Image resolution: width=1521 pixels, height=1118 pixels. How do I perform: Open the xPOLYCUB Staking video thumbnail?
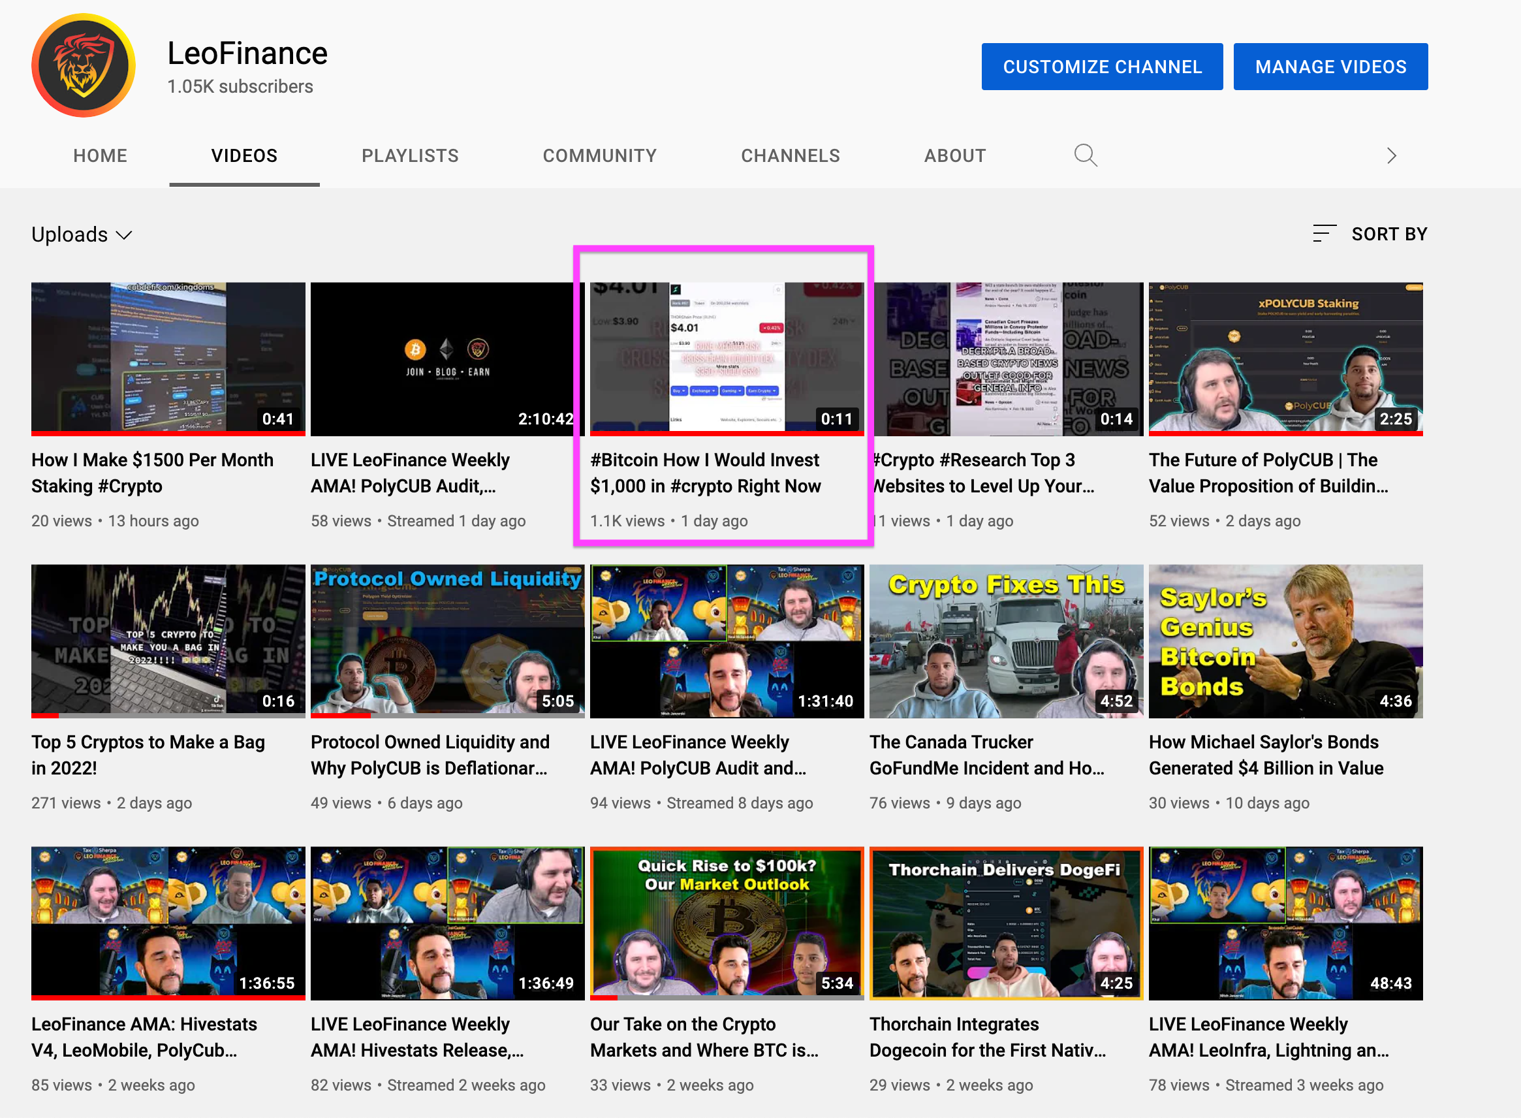1285,359
